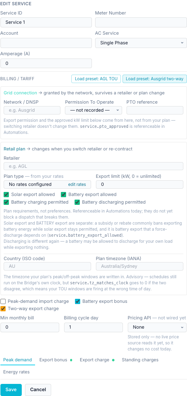This screenshot has height=396, width=187.
Task: Click the Network / DNSP field
Action: pos(32,110)
